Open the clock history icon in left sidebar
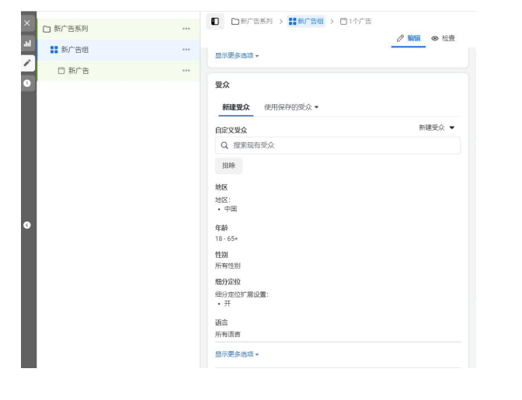The width and height of the screenshot is (522, 400). point(27,82)
